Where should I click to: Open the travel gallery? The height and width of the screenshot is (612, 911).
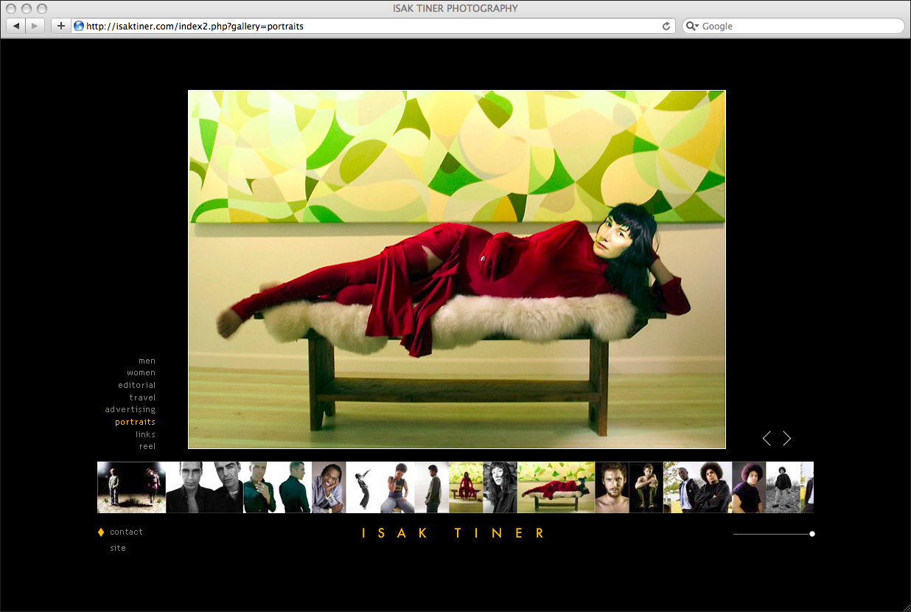[143, 397]
